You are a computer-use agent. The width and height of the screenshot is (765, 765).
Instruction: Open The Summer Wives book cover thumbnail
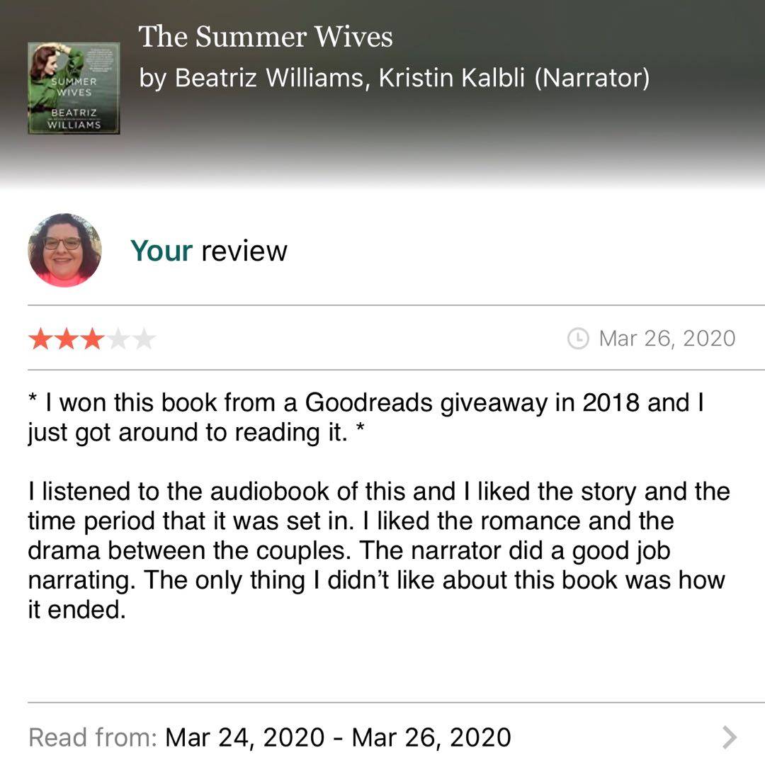point(74,88)
